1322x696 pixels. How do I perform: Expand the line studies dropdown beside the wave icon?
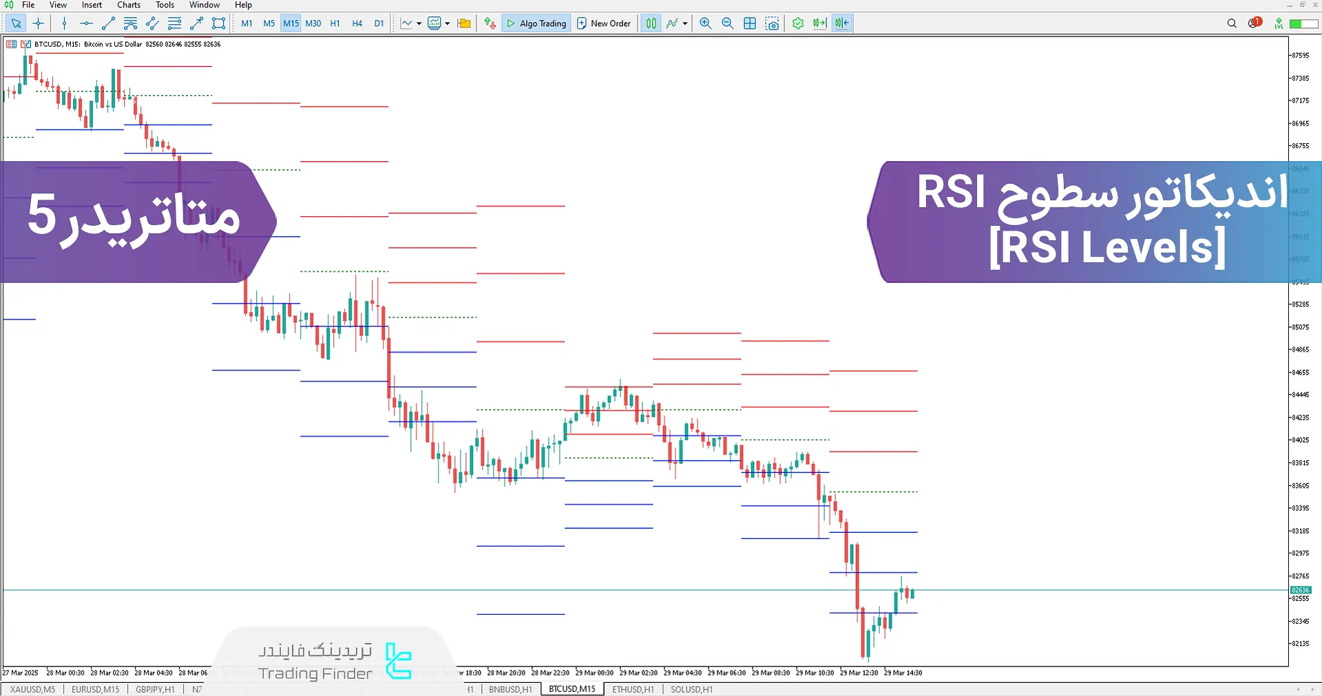(684, 23)
